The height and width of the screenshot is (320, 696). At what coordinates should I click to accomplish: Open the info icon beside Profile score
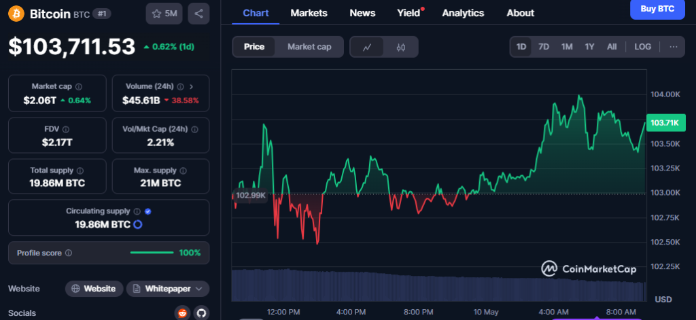pyautogui.click(x=69, y=253)
